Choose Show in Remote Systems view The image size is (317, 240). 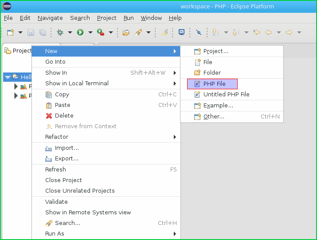(106, 213)
